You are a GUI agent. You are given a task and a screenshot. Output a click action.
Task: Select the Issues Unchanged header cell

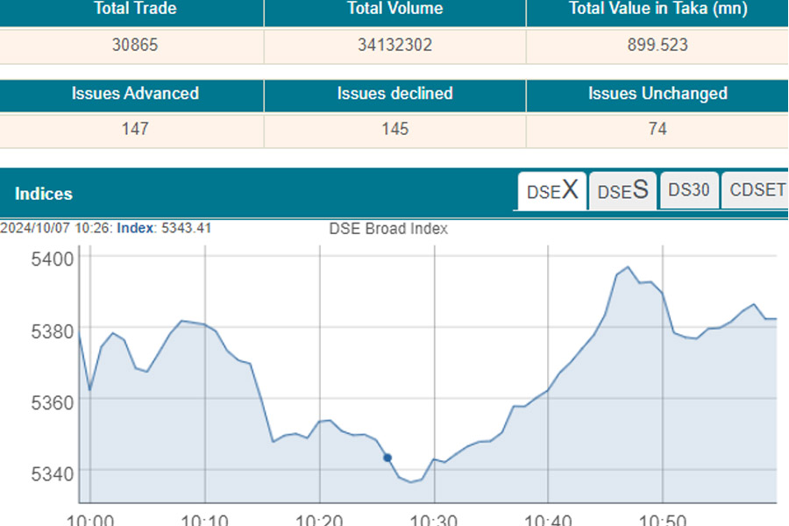pyautogui.click(x=657, y=94)
